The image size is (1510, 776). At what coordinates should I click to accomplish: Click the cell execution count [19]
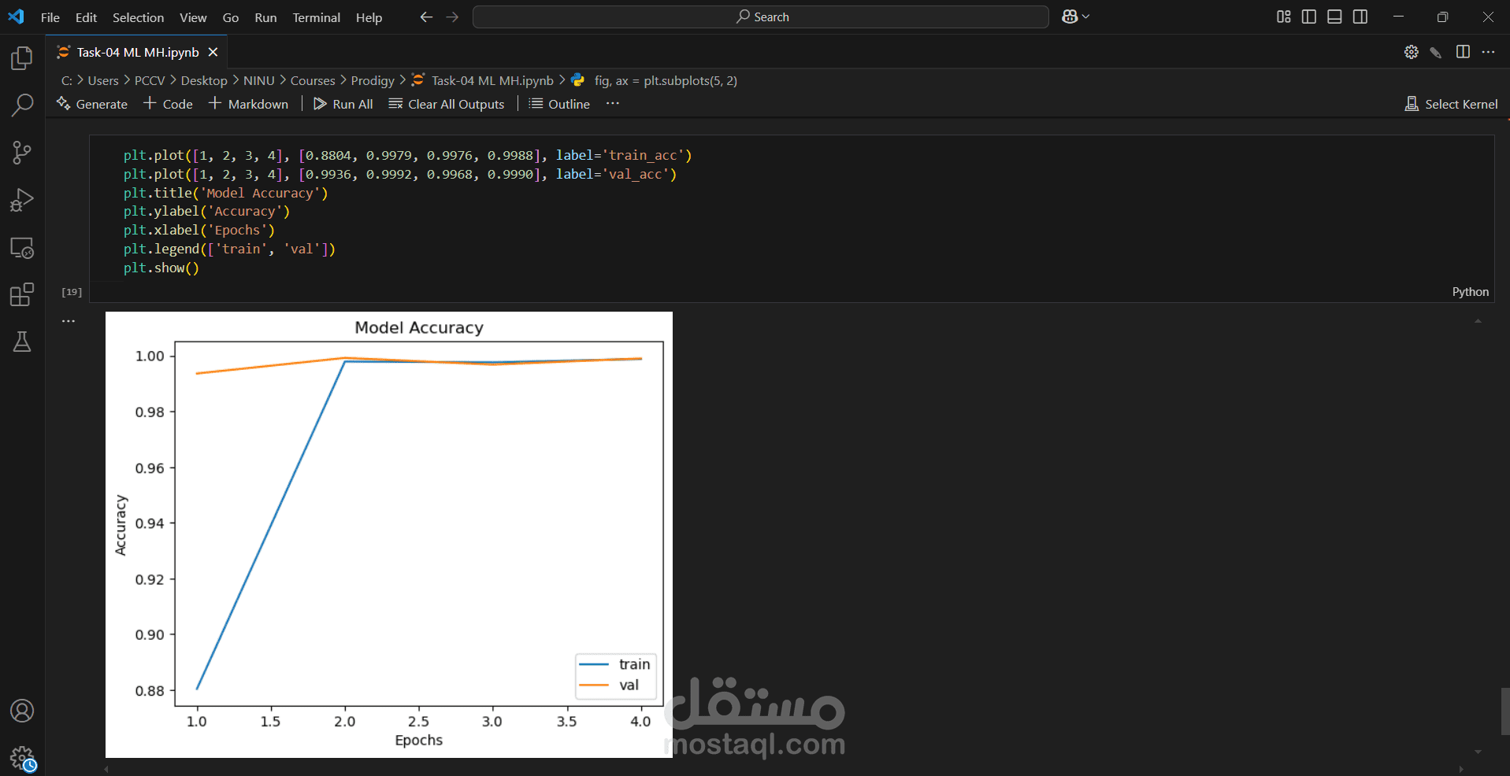click(72, 292)
